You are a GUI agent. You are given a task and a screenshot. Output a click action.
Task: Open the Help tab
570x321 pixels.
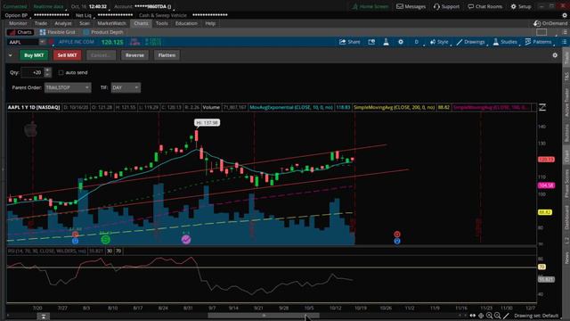click(x=210, y=23)
